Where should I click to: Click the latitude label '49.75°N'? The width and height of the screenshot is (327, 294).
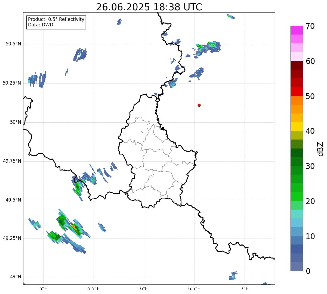pos(12,161)
